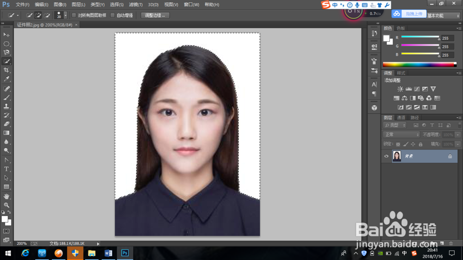Toggle lock transparent pixels
Viewport: 463px width, 260px height.
398,144
